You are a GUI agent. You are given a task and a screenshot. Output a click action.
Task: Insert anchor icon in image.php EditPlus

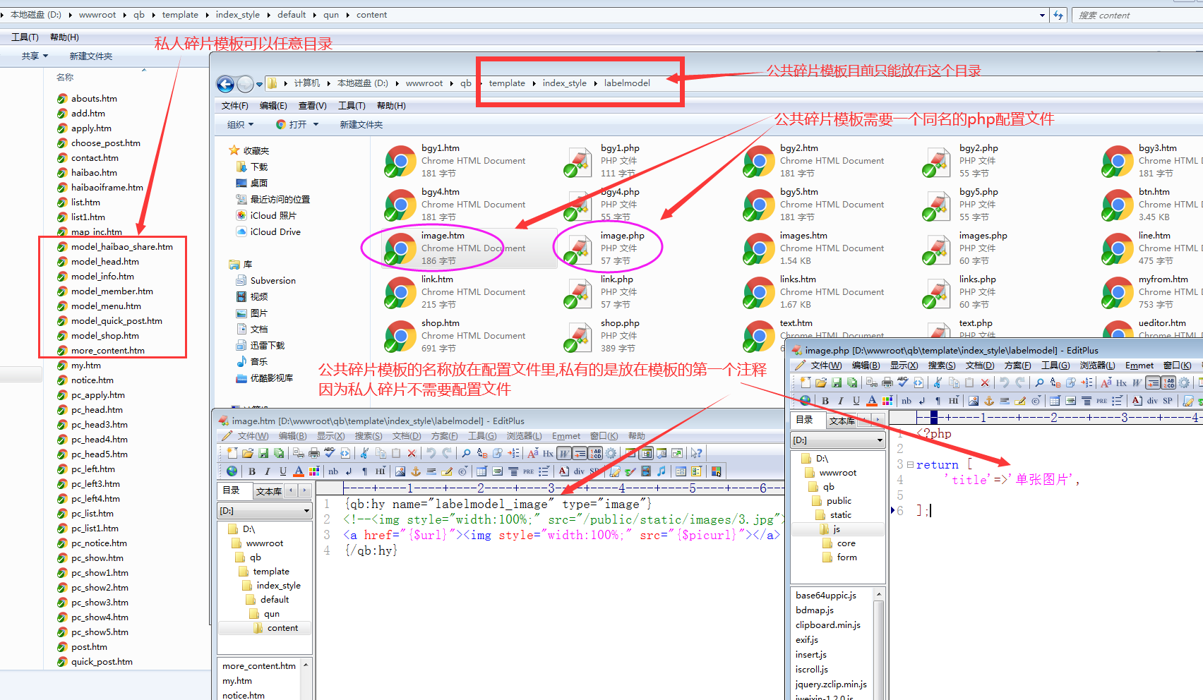coord(989,400)
